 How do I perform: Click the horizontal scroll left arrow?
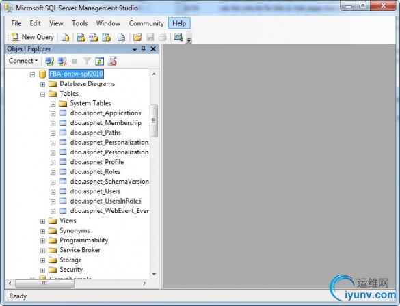coord(10,283)
